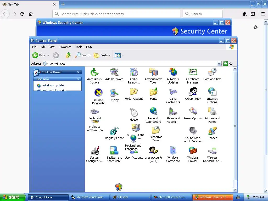
Task: Open Wireless Network Setup icon
Action: pyautogui.click(x=212, y=154)
